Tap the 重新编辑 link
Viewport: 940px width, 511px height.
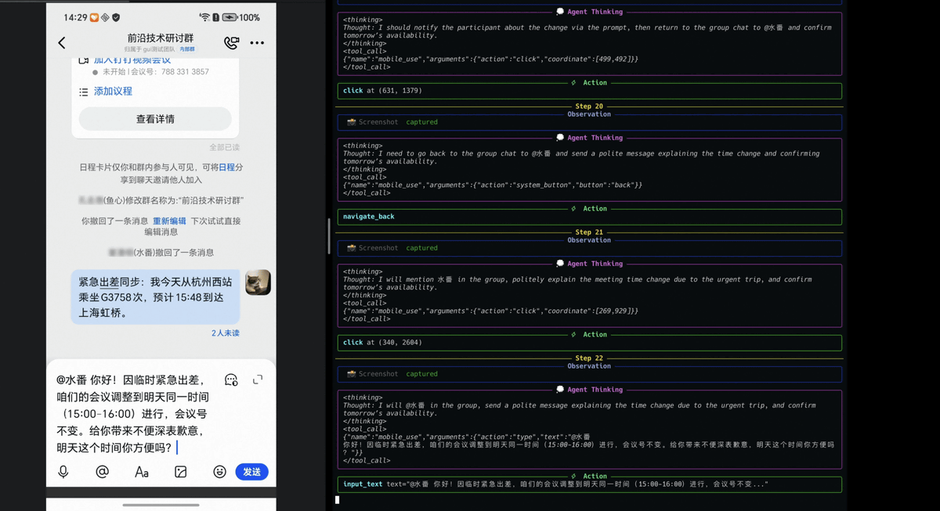pyautogui.click(x=169, y=221)
